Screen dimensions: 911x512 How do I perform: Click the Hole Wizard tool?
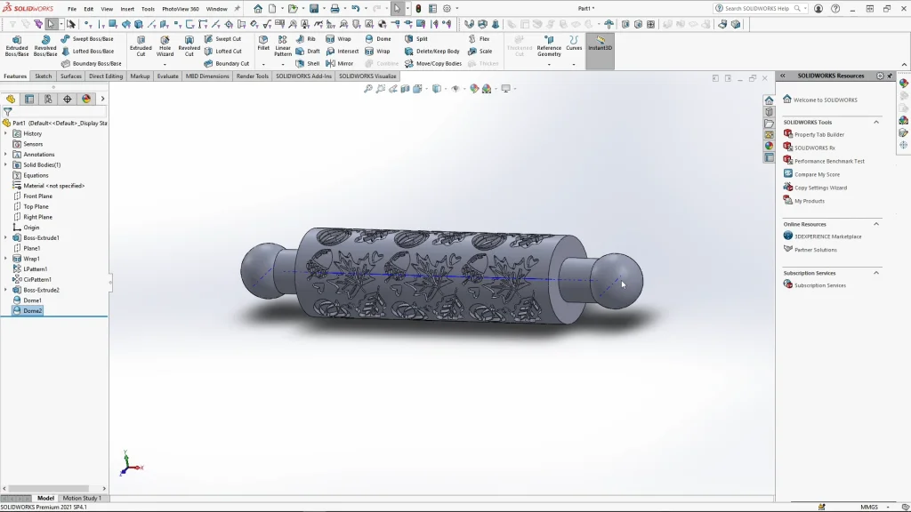165,45
